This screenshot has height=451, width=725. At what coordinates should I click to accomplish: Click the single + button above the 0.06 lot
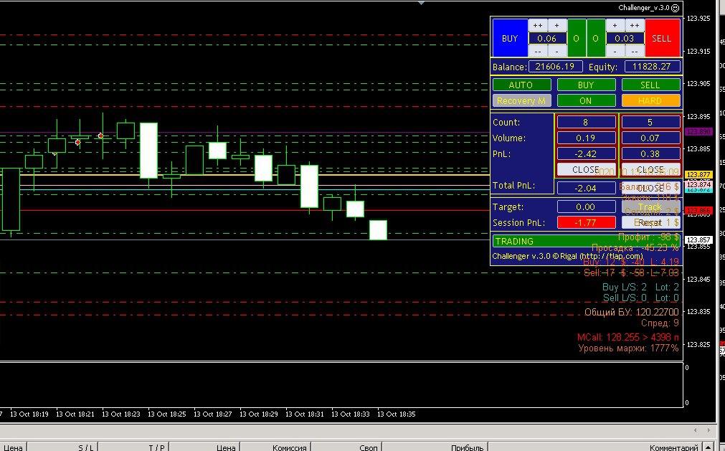[x=556, y=25]
